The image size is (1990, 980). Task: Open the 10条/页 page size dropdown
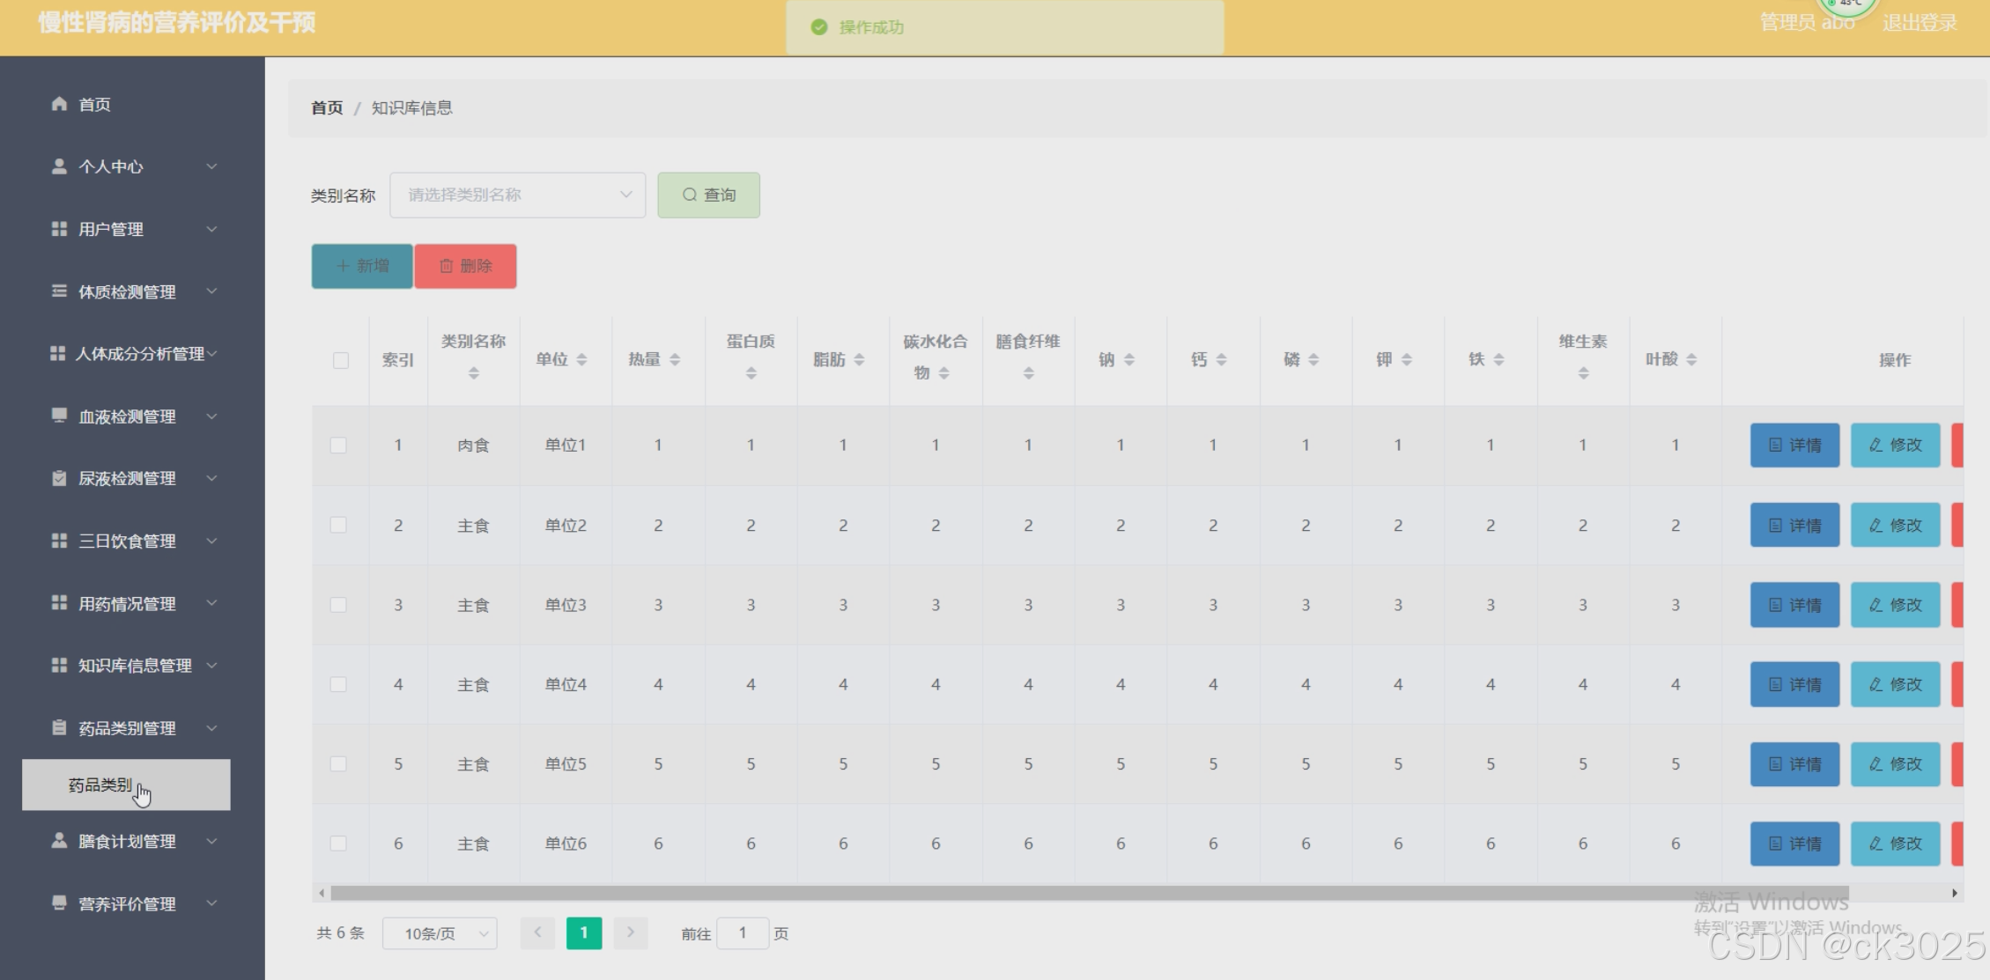pos(440,933)
